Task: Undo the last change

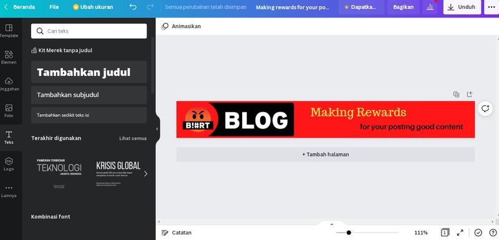Action: tap(133, 7)
